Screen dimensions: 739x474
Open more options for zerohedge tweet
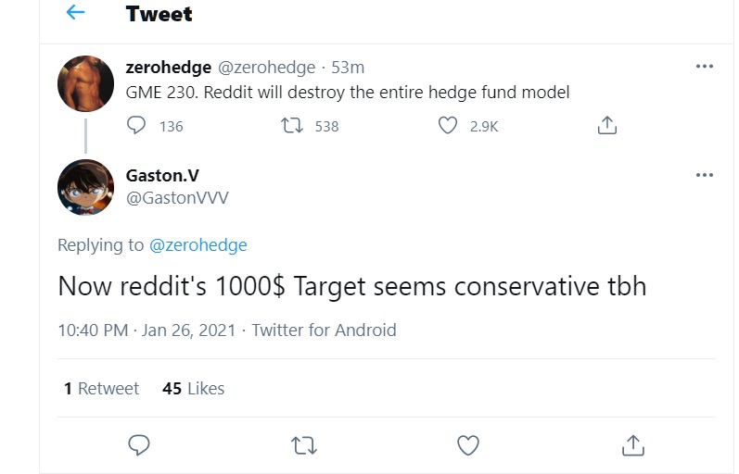[x=704, y=67]
